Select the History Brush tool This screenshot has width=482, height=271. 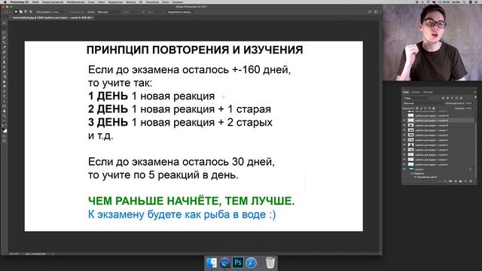coord(5,67)
